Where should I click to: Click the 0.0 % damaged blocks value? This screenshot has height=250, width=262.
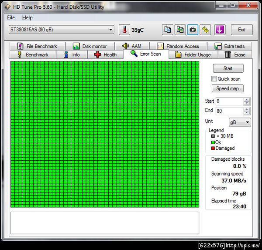click(240, 166)
